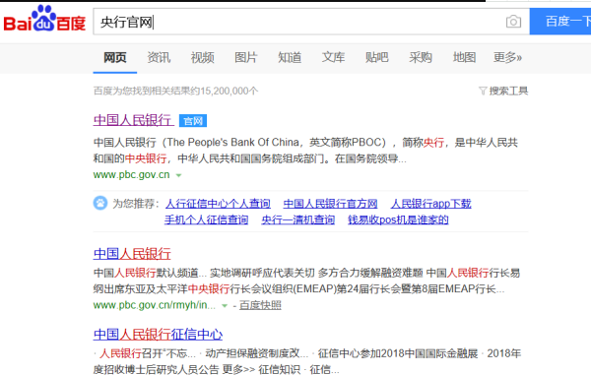Click the www.pbc.gov.cn/rmyh/in... URL
The image size is (591, 375).
pos(155,305)
